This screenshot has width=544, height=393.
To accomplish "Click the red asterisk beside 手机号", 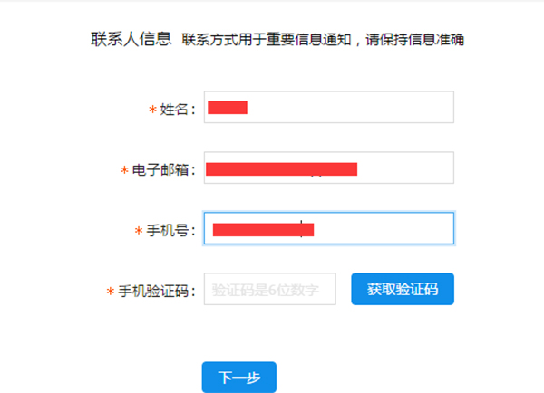I will point(139,231).
